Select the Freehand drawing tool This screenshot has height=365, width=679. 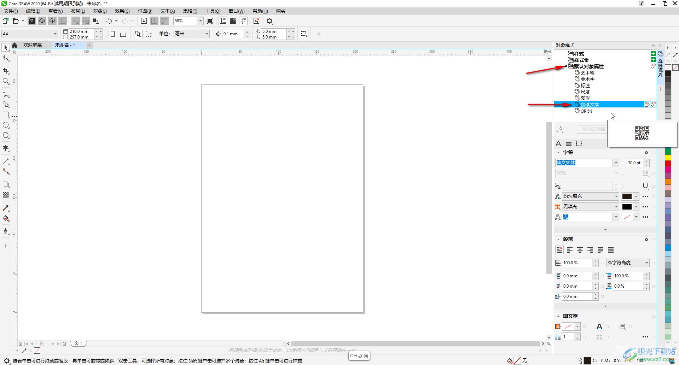pos(6,94)
